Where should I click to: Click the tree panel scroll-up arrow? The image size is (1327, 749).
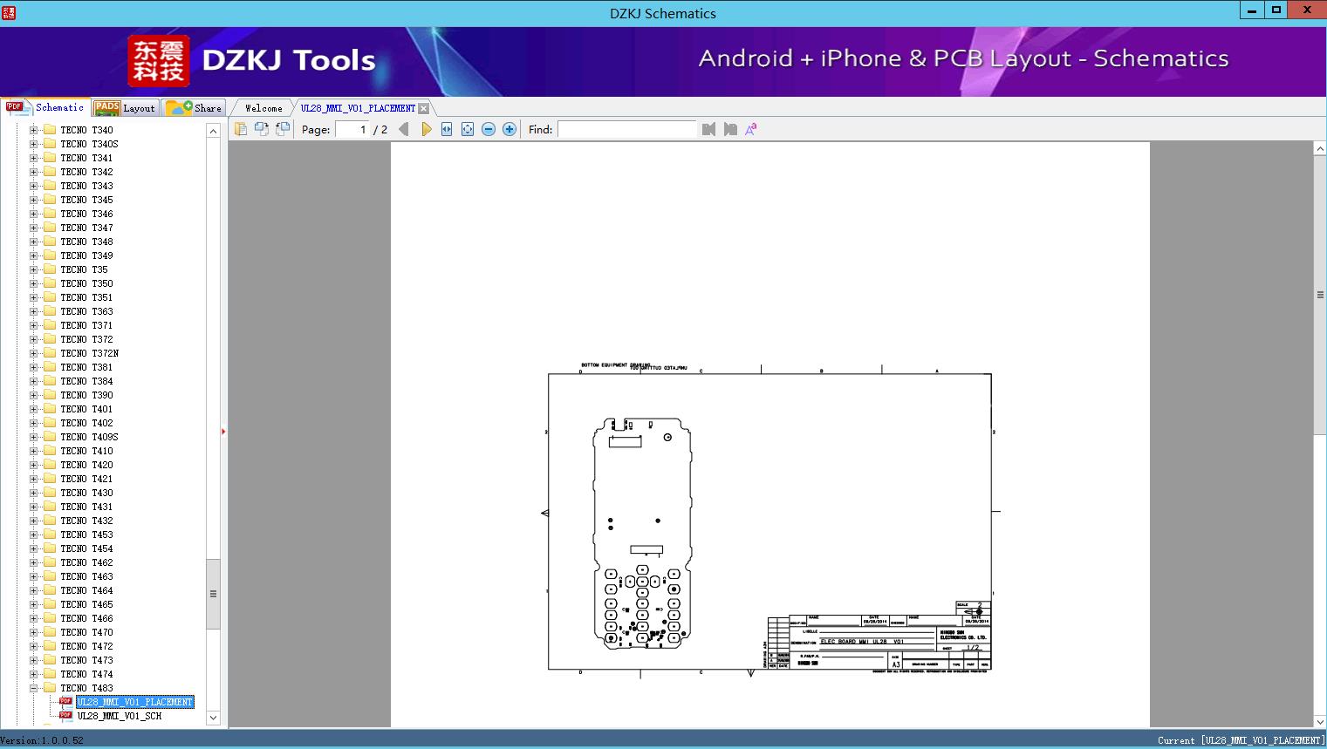coord(213,130)
